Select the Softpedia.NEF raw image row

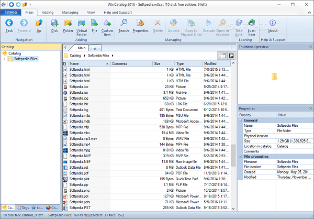point(147,162)
